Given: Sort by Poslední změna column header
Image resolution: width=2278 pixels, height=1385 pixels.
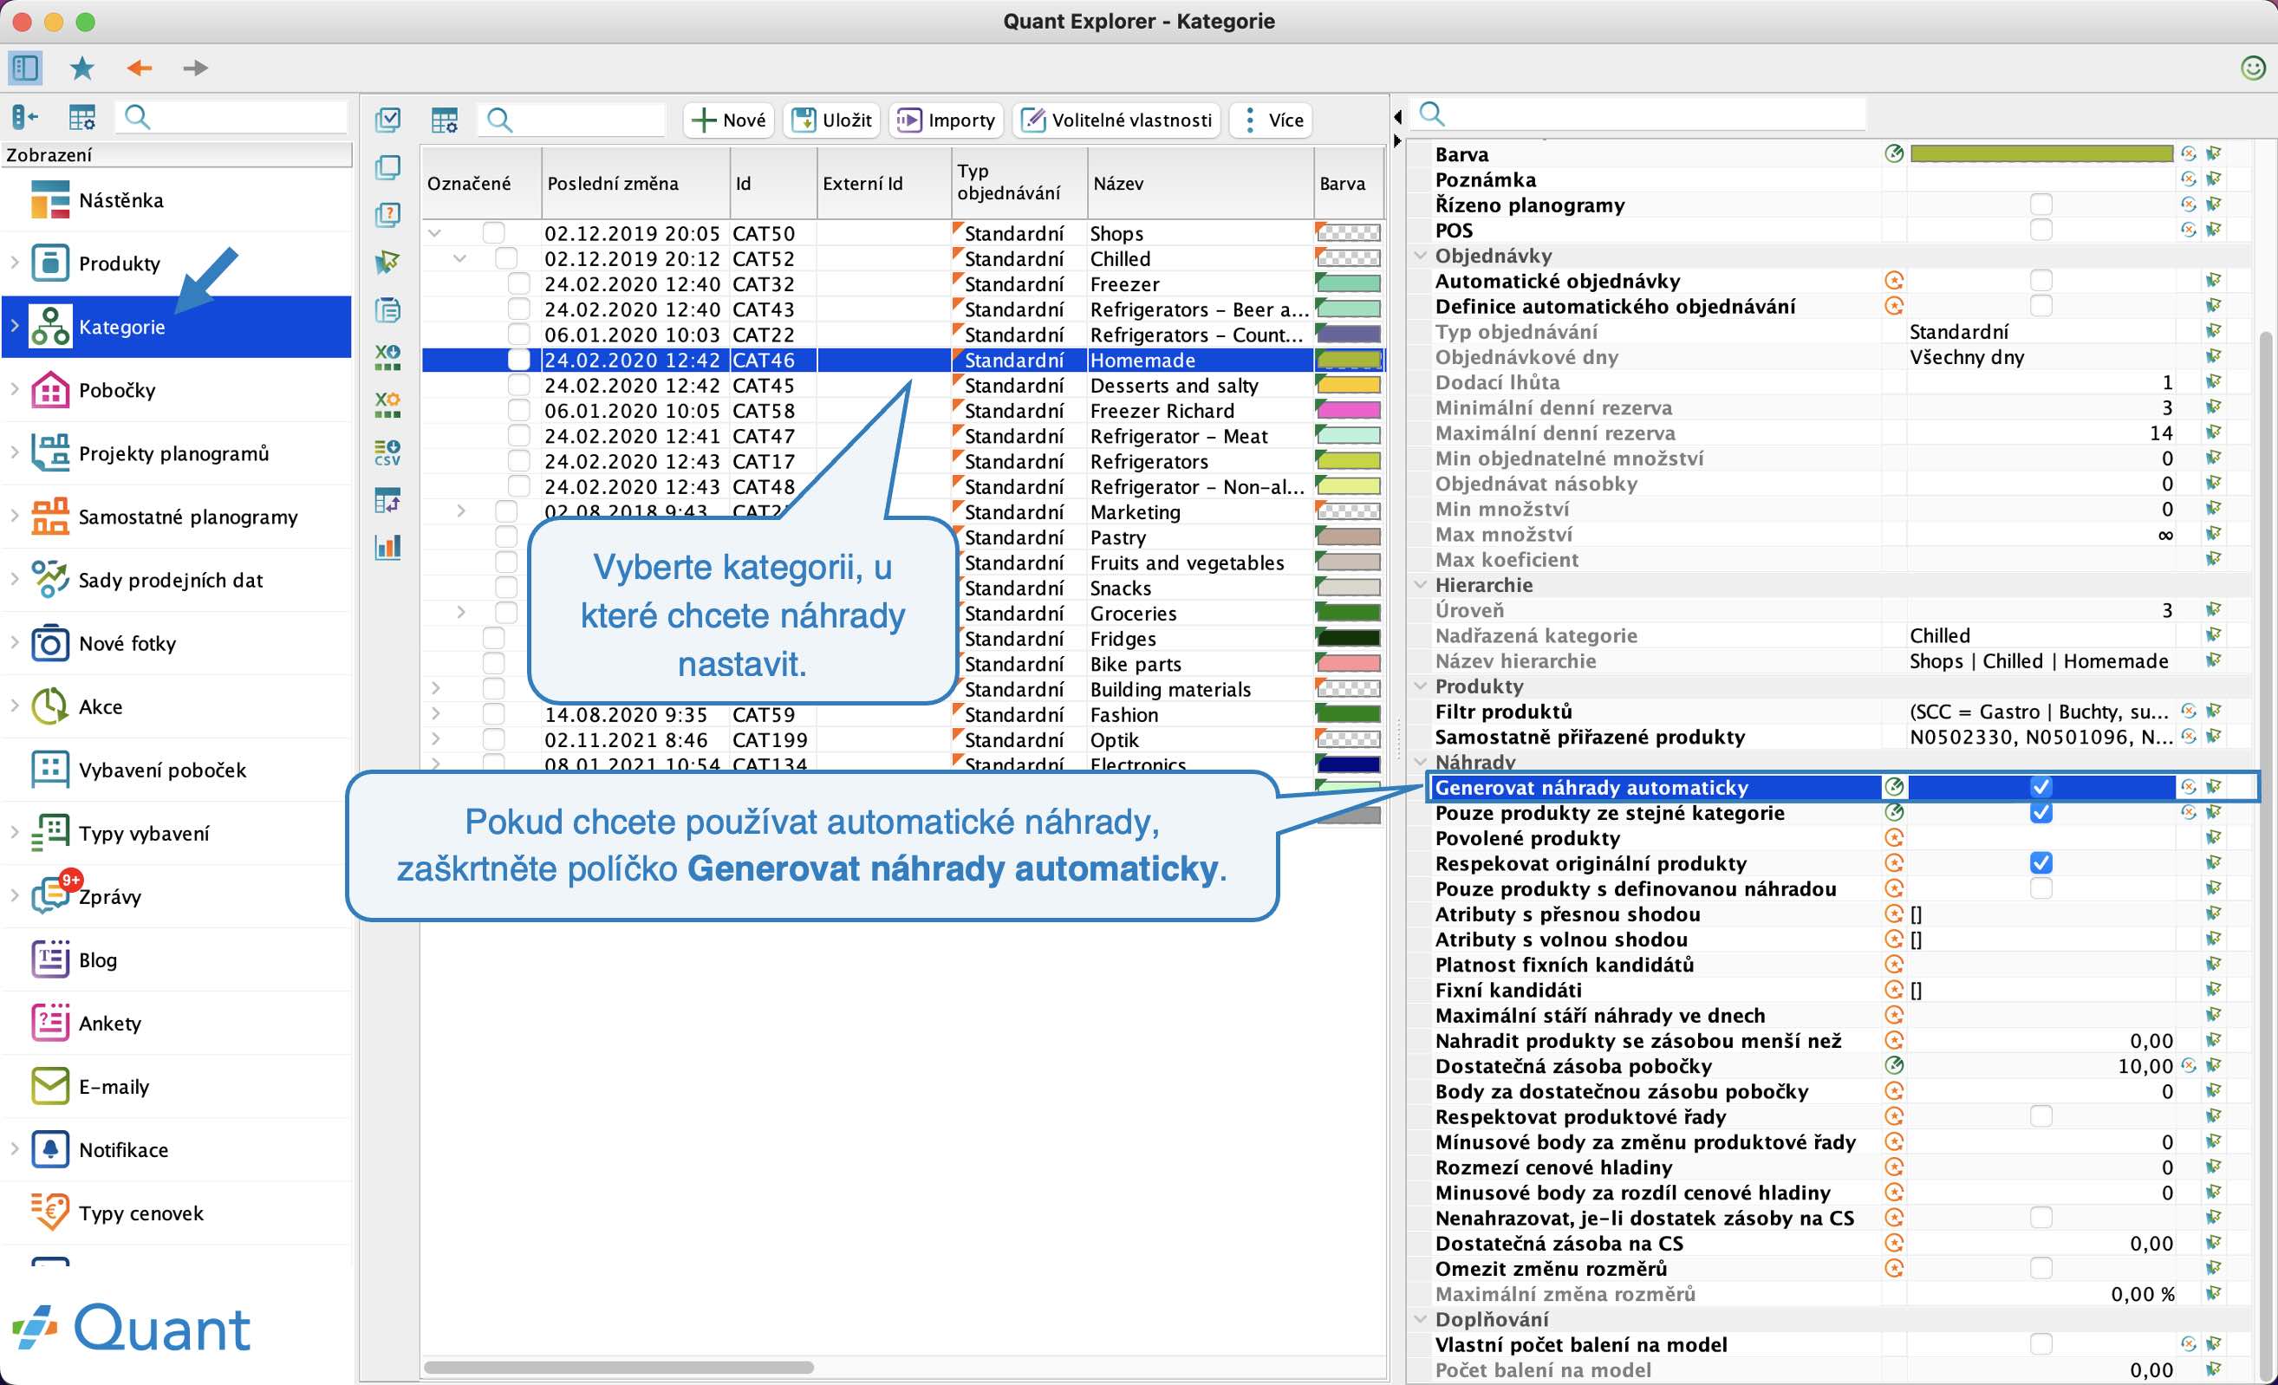Looking at the screenshot, I should (x=635, y=183).
